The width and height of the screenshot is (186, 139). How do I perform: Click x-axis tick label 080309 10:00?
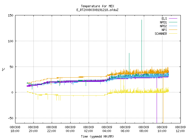pyautogui.click(x=162, y=129)
